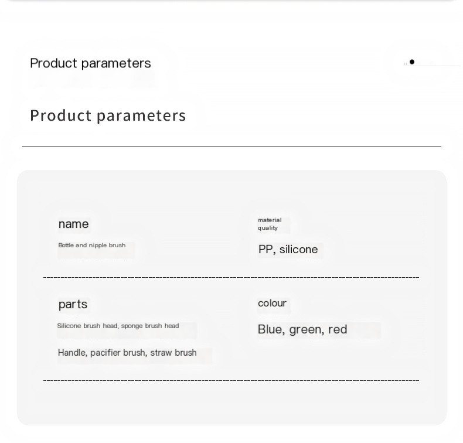
Task: Click the black dot indicator at top right
Action: click(x=412, y=62)
